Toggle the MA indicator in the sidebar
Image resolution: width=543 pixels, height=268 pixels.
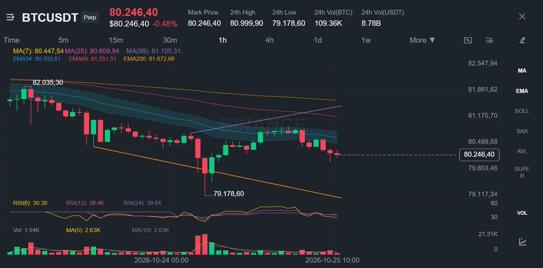click(522, 71)
